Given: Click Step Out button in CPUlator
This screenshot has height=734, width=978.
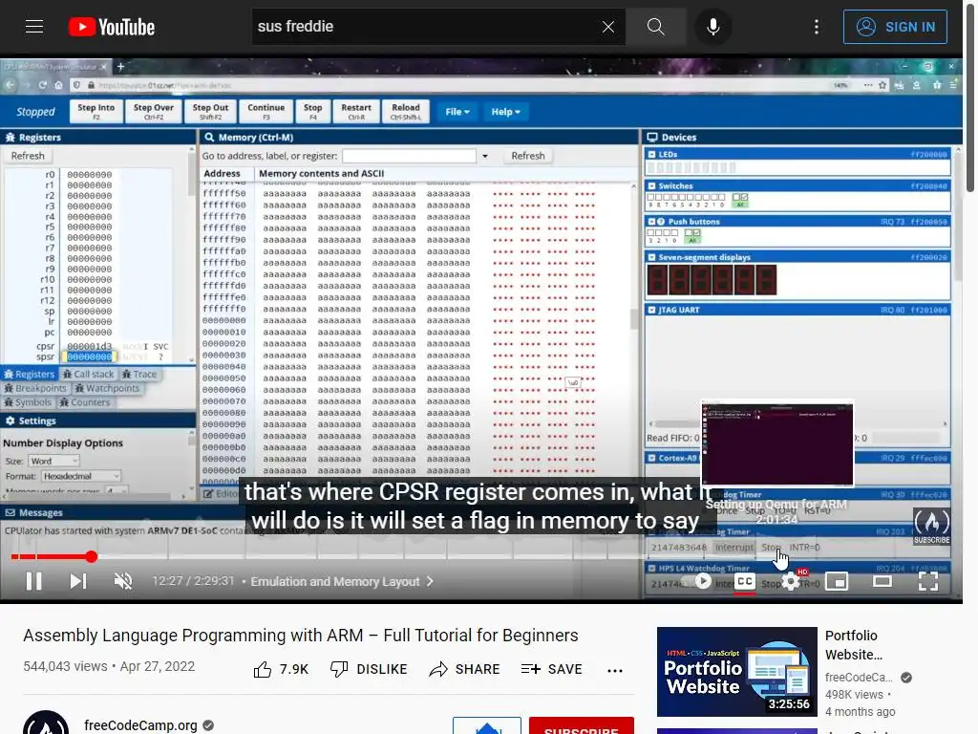Looking at the screenshot, I should tap(210, 111).
